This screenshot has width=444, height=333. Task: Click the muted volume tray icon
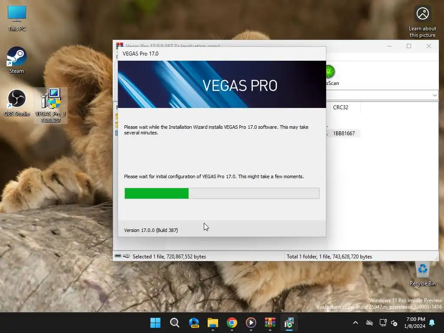394,323
